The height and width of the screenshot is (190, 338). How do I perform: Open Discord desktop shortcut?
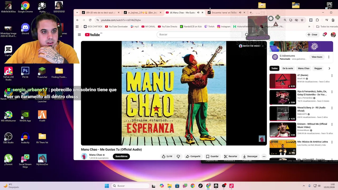(25, 29)
